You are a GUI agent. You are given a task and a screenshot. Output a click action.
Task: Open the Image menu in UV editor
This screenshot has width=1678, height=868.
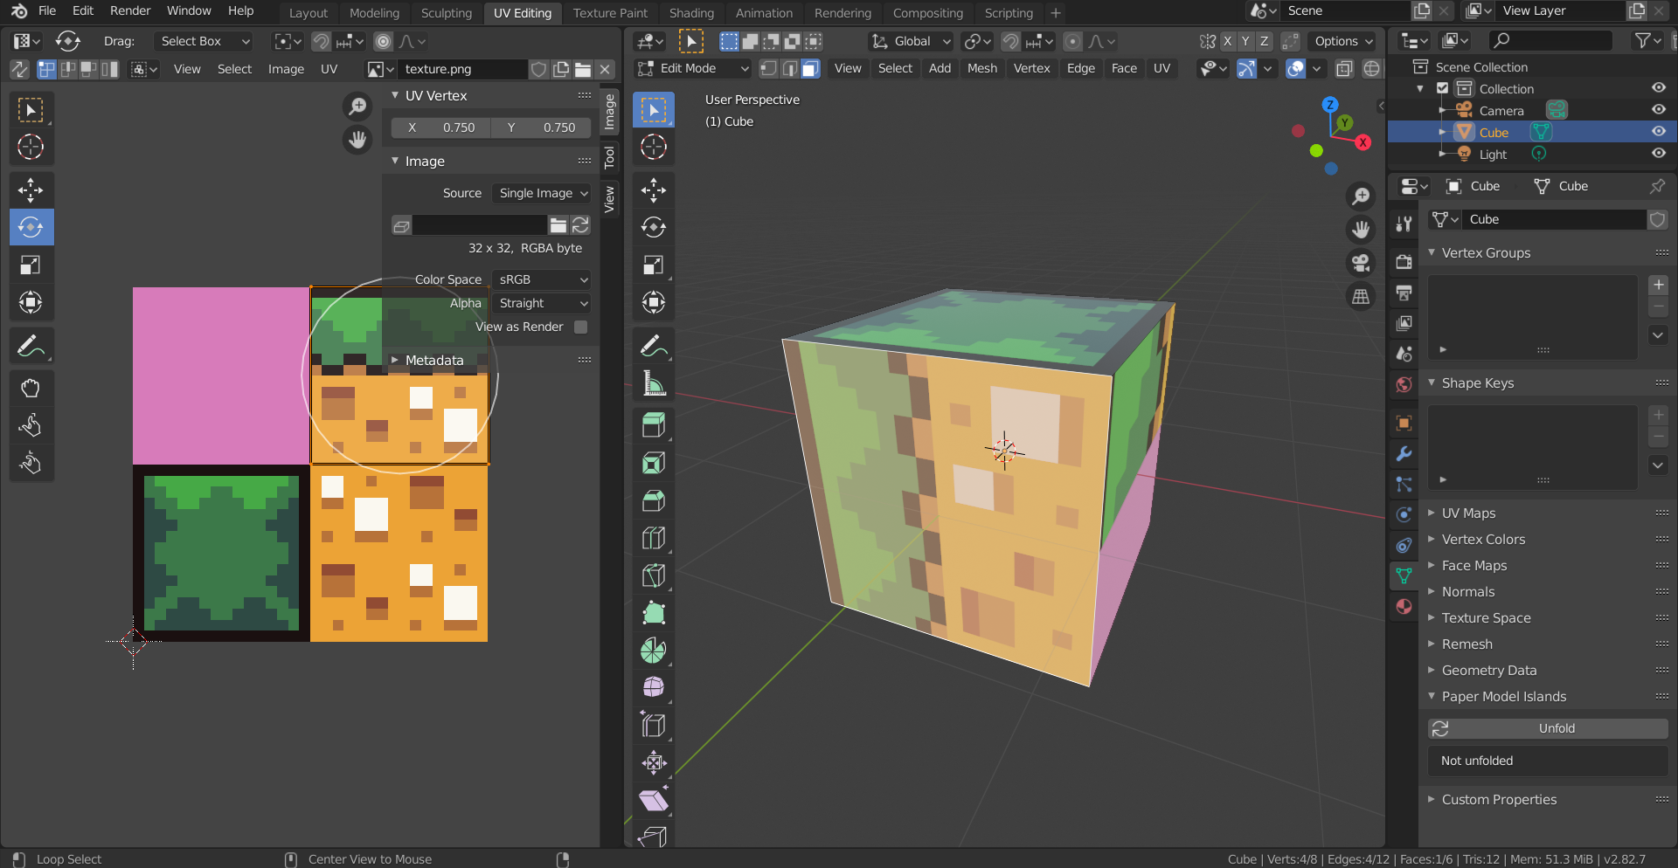(286, 69)
